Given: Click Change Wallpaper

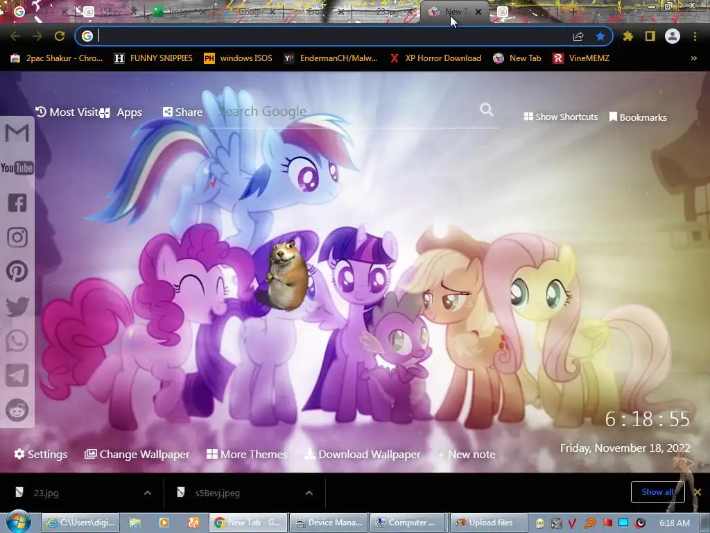Looking at the screenshot, I should coord(137,454).
